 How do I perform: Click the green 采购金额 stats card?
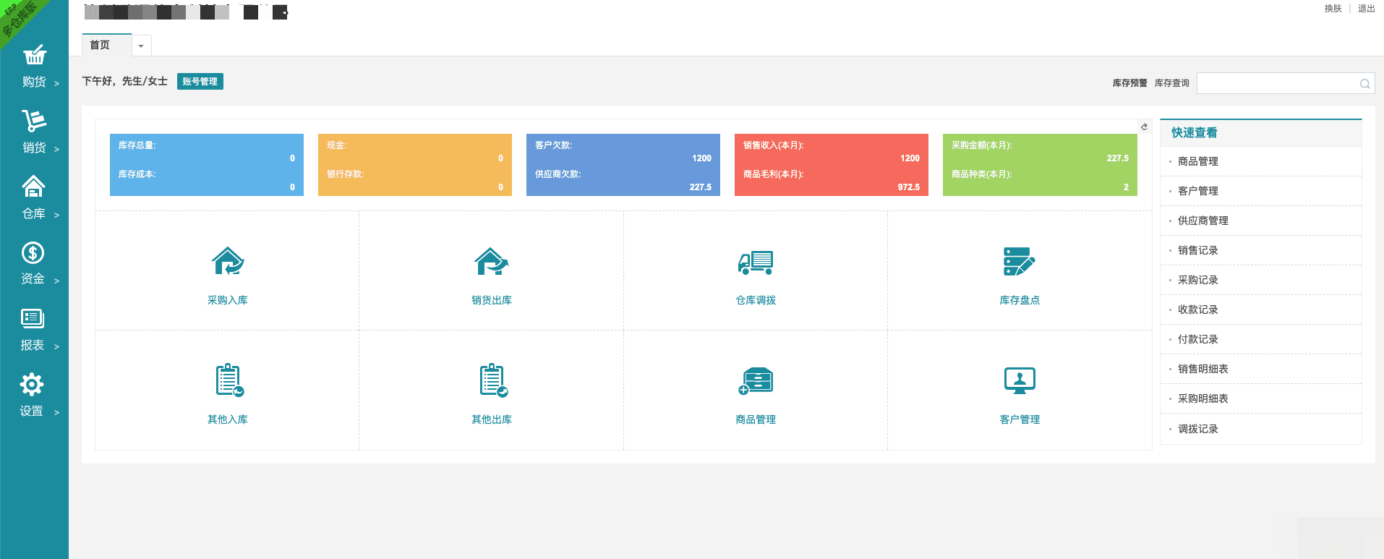1040,165
